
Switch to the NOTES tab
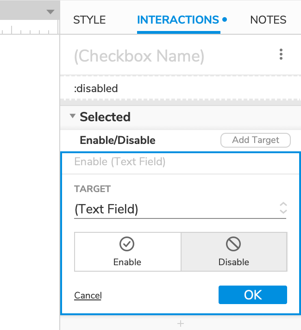point(268,20)
